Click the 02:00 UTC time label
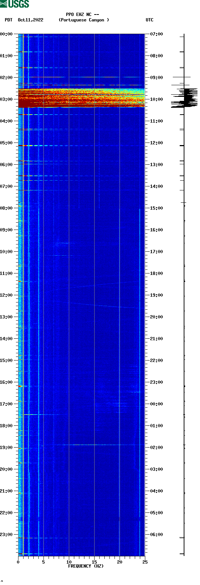 [157, 448]
